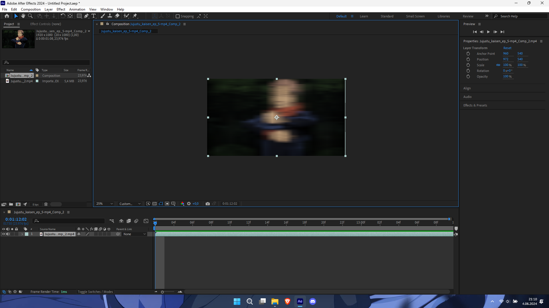Open the Composition menu
Screen dimensions: 549x308
pyautogui.click(x=30, y=9)
